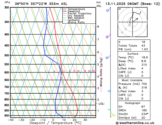
Task: Click the 0 temperature axis label
Action: [53, 120]
